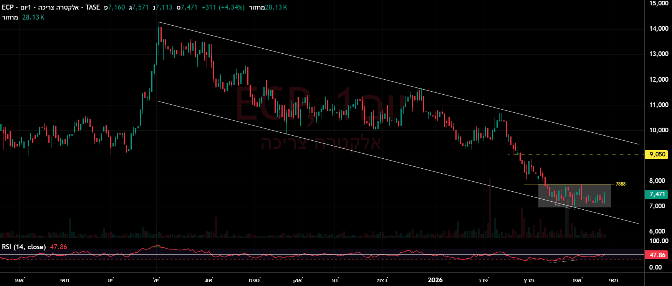The image size is (672, 286).
Task: Click the 10,000 price scale label
Action: (x=659, y=130)
